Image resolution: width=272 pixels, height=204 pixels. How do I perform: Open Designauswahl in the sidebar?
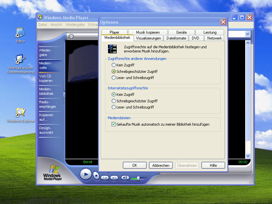pyautogui.click(x=49, y=130)
